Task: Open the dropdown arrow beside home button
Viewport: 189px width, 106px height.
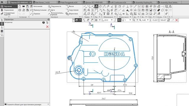Action: click(x=5, y=2)
